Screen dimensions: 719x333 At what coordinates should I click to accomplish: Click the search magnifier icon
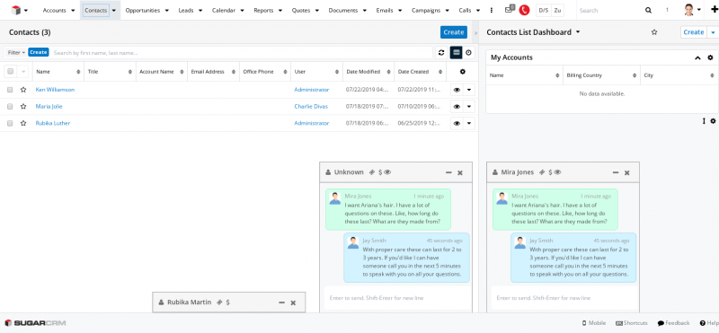648,10
